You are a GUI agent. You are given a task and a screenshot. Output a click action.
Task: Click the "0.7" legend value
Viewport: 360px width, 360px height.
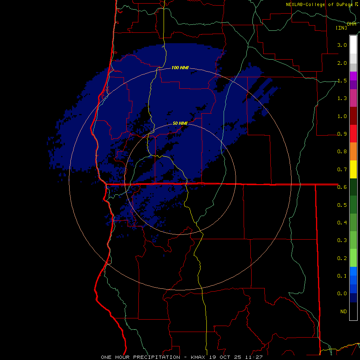pos(342,170)
